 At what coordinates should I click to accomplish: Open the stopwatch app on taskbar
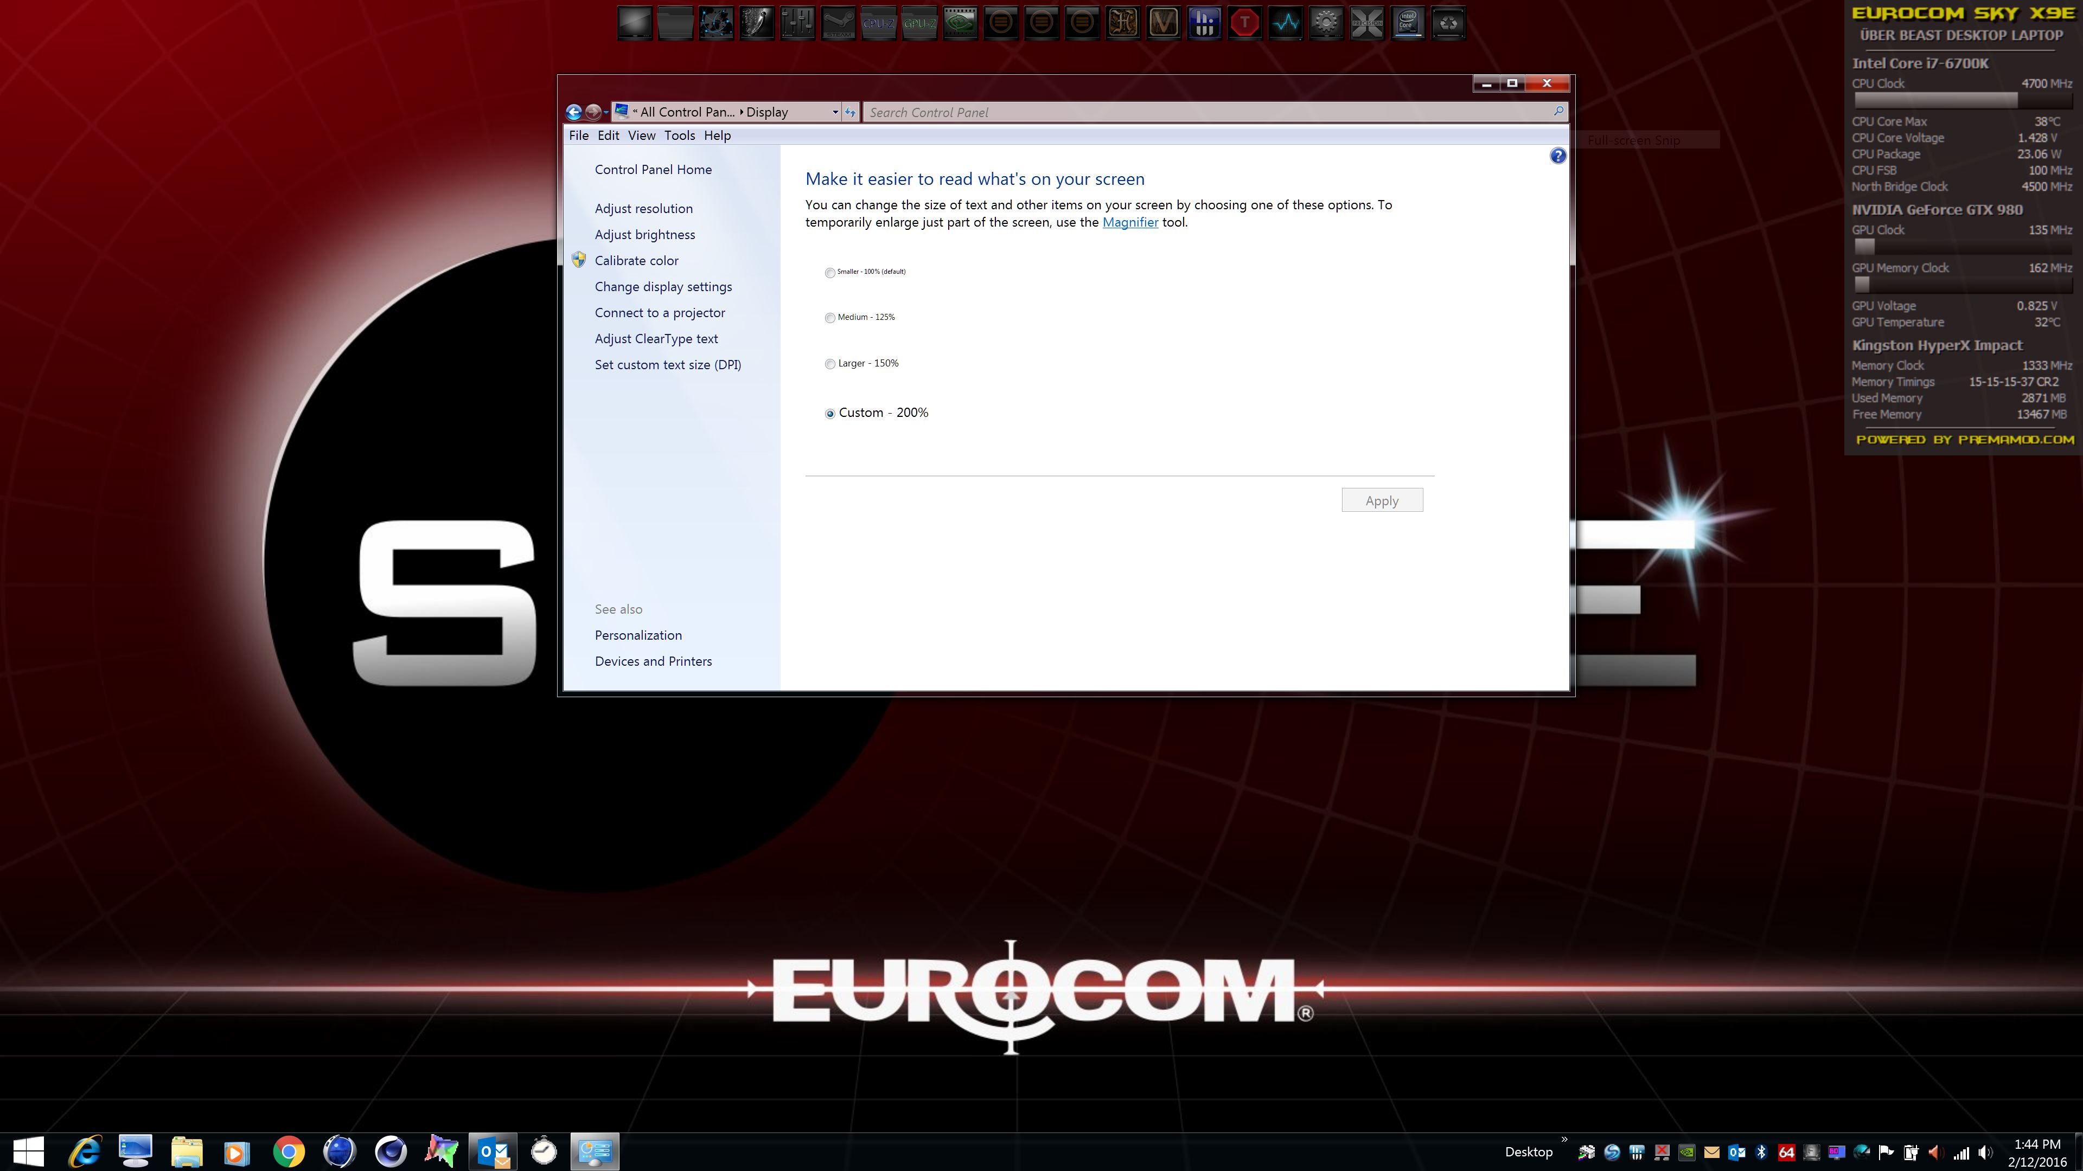click(544, 1151)
